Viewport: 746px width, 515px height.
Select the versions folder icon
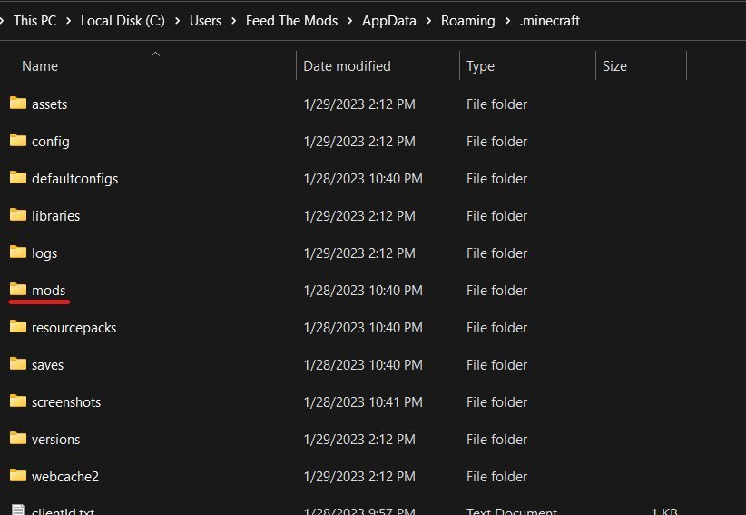pyautogui.click(x=18, y=438)
